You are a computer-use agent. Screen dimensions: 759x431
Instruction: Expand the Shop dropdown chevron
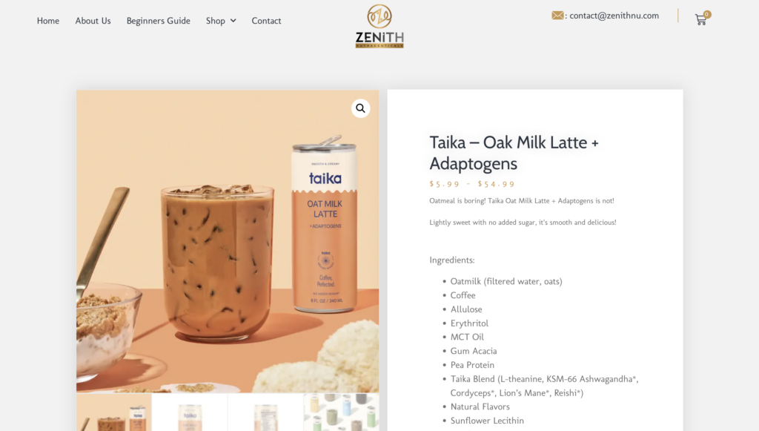[233, 21]
